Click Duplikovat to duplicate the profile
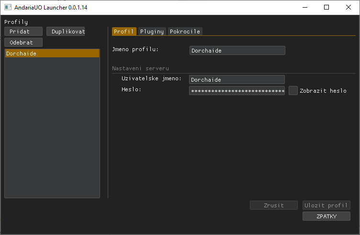The image size is (360, 235). click(66, 32)
